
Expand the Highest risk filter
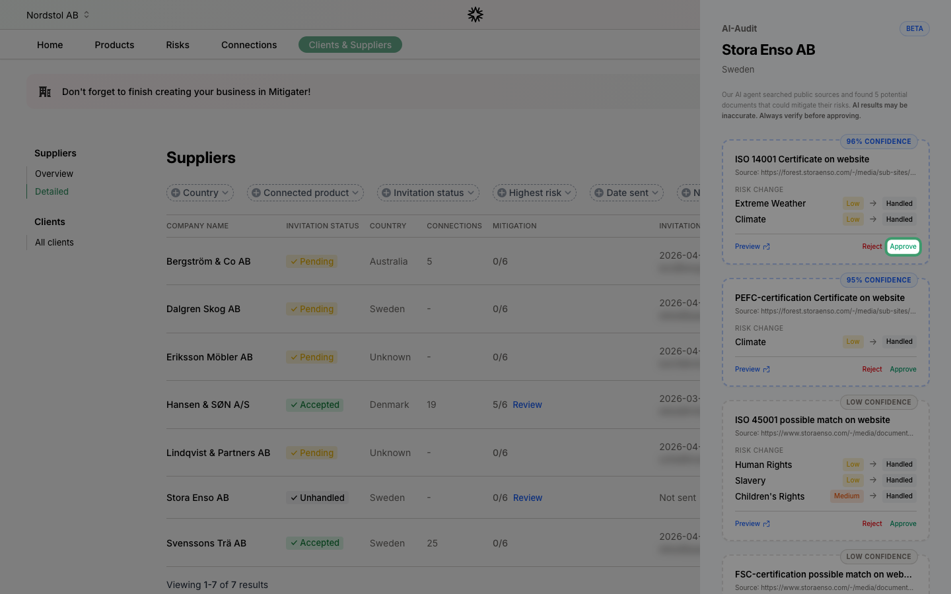(534, 193)
